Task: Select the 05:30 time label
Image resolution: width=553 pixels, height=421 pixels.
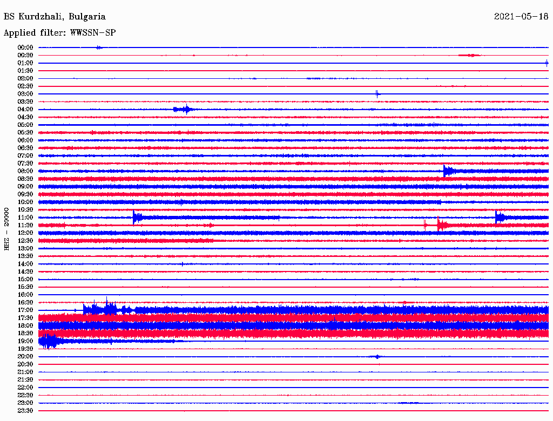Action: pos(25,133)
